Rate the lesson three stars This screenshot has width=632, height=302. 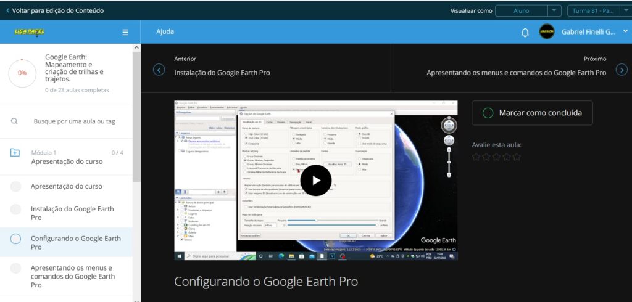tap(496, 157)
